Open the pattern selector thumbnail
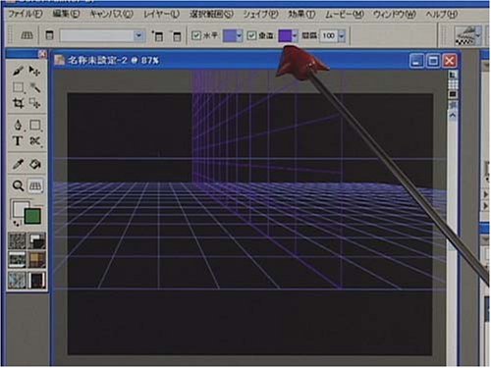This screenshot has height=368, width=491. 17,260
